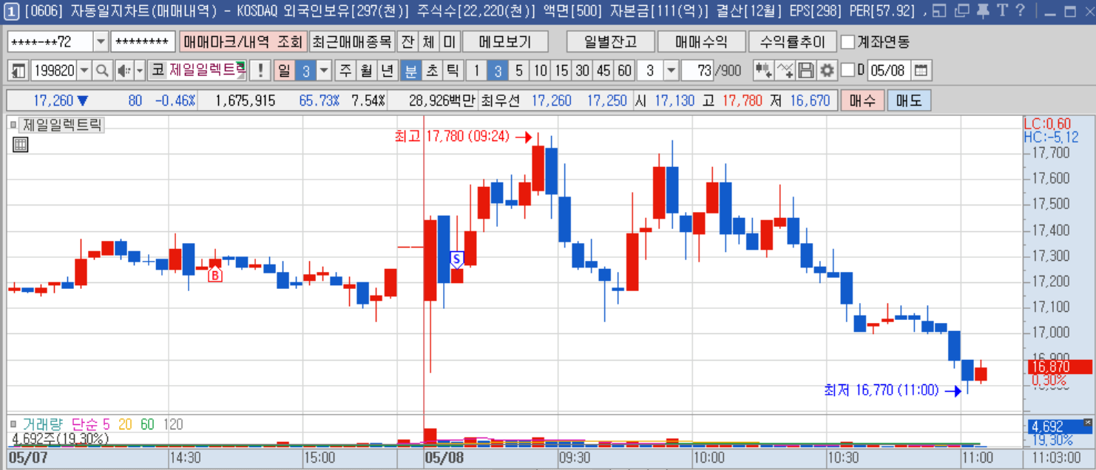Click the 메모보기 button

tap(504, 41)
